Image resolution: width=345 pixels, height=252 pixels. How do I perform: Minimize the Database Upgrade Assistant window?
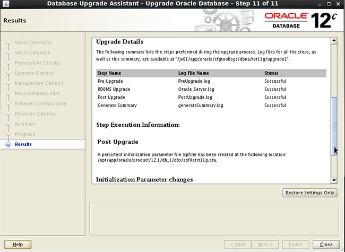pyautogui.click(x=320, y=4)
